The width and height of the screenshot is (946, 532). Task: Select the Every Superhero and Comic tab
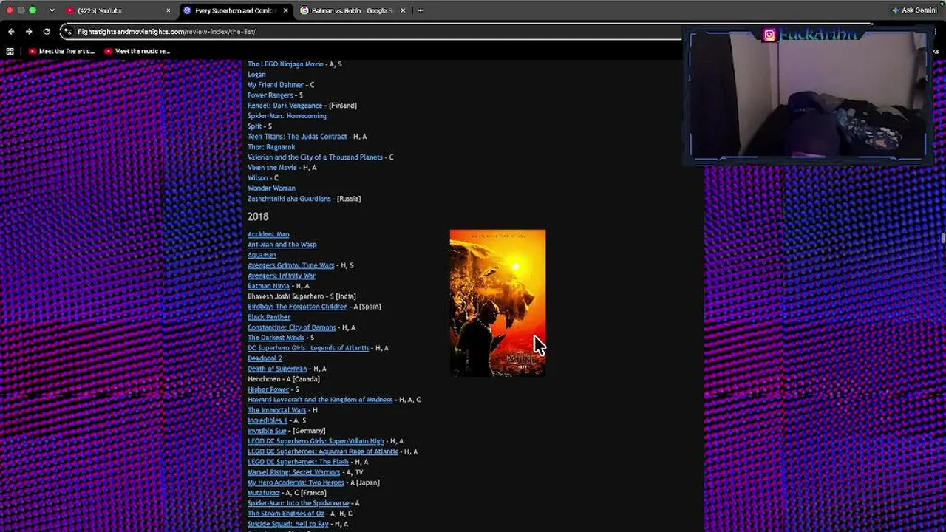point(236,10)
